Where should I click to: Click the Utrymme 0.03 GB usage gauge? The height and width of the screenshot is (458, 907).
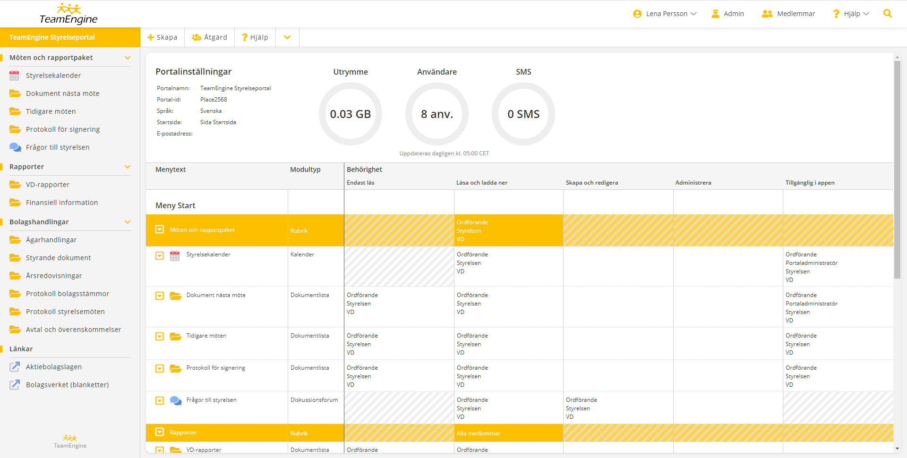pos(351,114)
